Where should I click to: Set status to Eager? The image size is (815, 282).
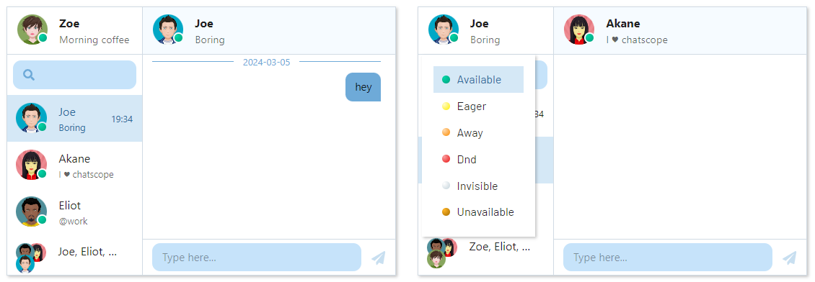pyautogui.click(x=478, y=106)
